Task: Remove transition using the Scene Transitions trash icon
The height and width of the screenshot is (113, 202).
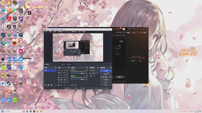Action: (x=94, y=76)
